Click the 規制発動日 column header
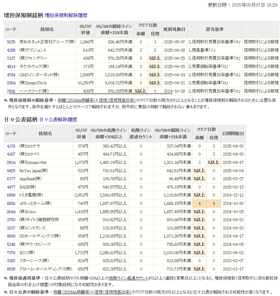 click(x=174, y=29)
